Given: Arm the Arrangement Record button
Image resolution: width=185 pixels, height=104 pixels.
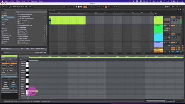Looking at the screenshot, I should (81, 7).
